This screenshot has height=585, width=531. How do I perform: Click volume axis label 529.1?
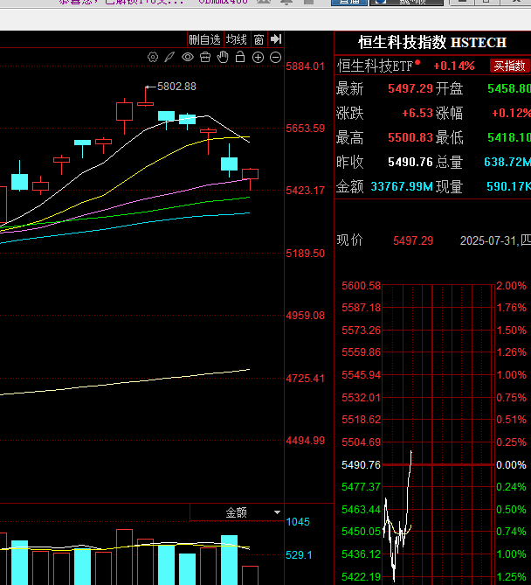pos(299,555)
